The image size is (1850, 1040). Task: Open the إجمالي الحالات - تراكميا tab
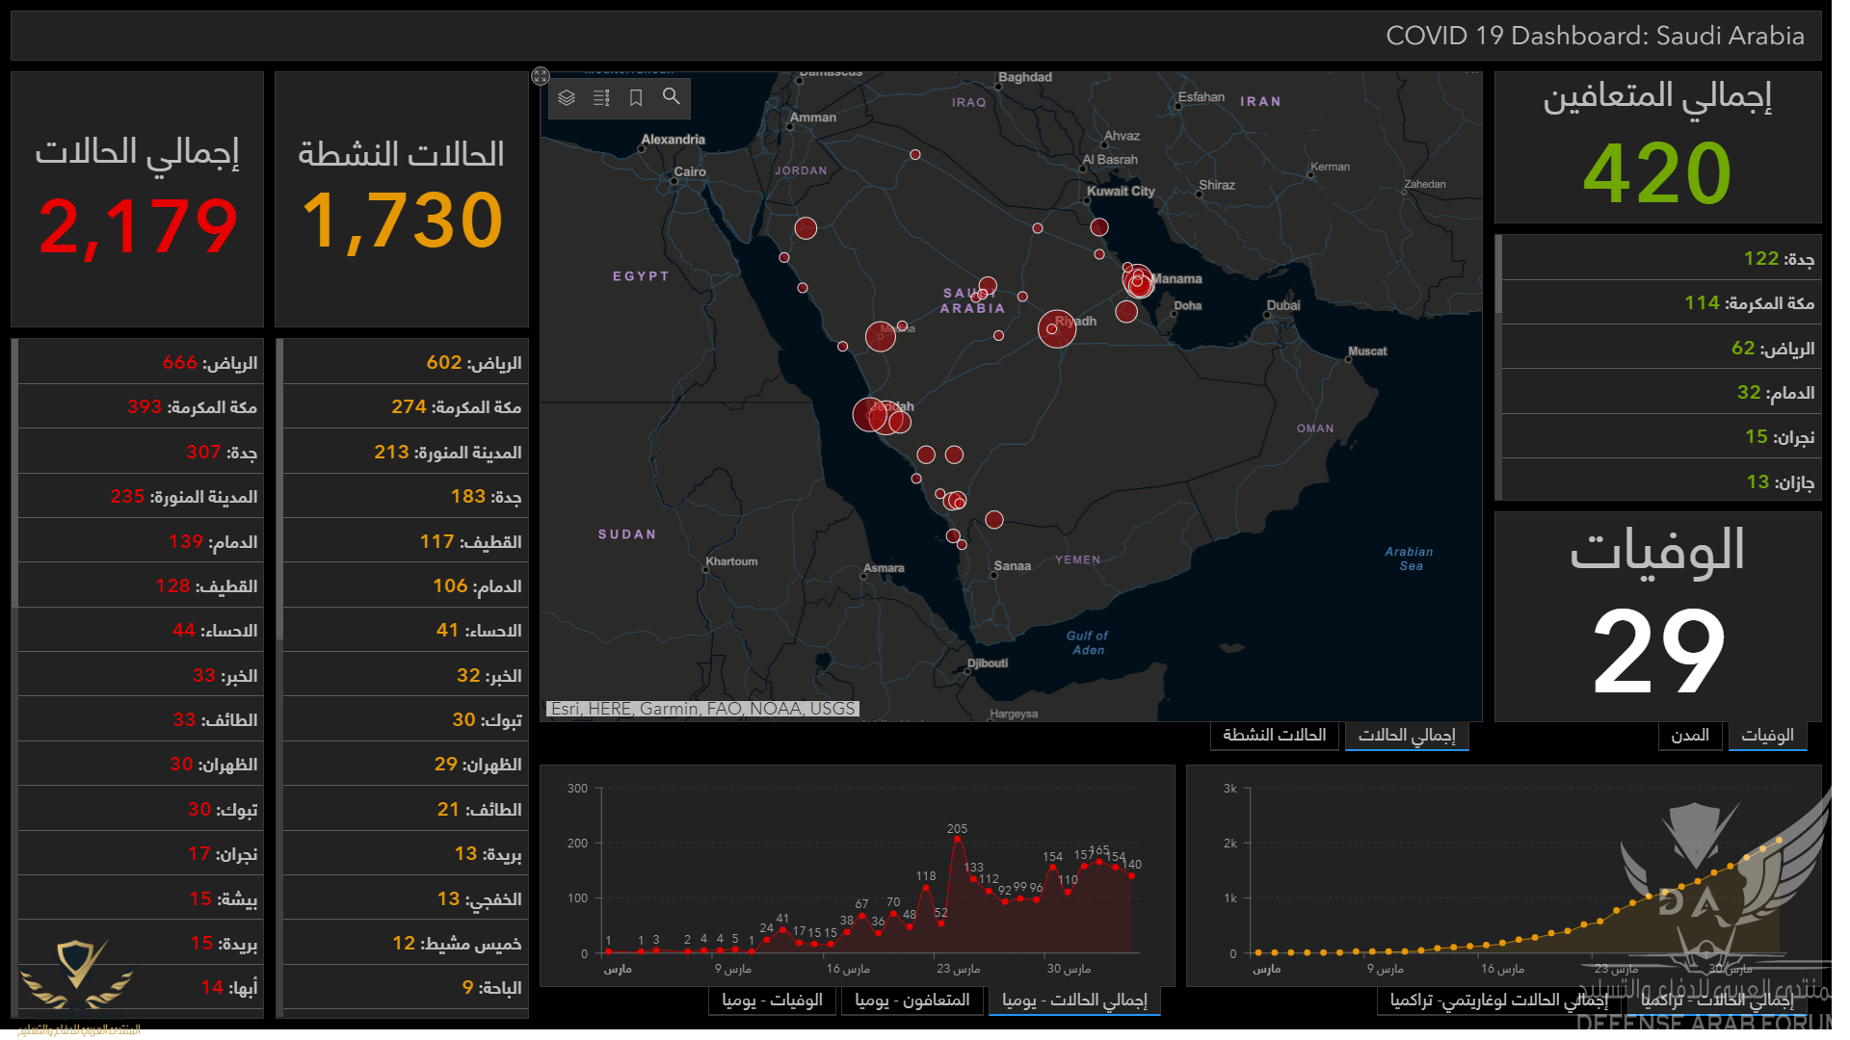[x=1718, y=1001]
